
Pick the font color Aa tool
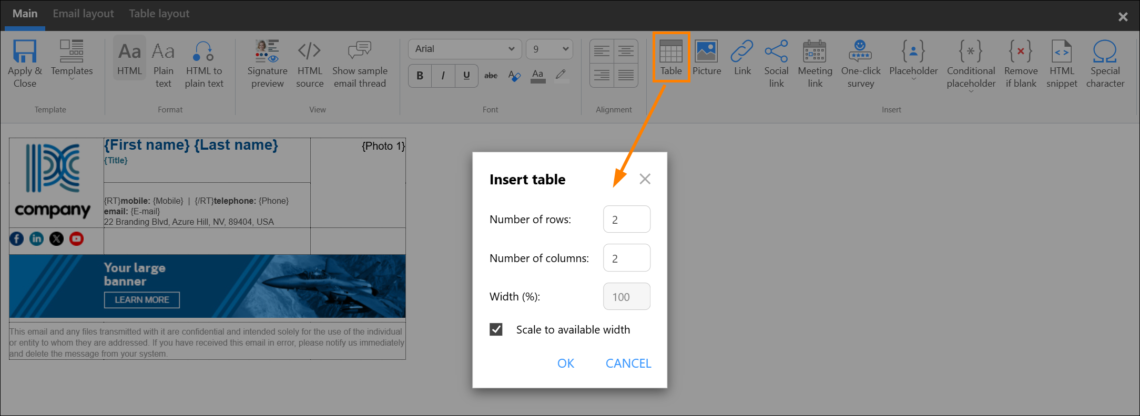538,76
